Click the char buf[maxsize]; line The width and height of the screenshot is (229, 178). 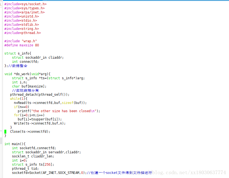tap(29, 86)
